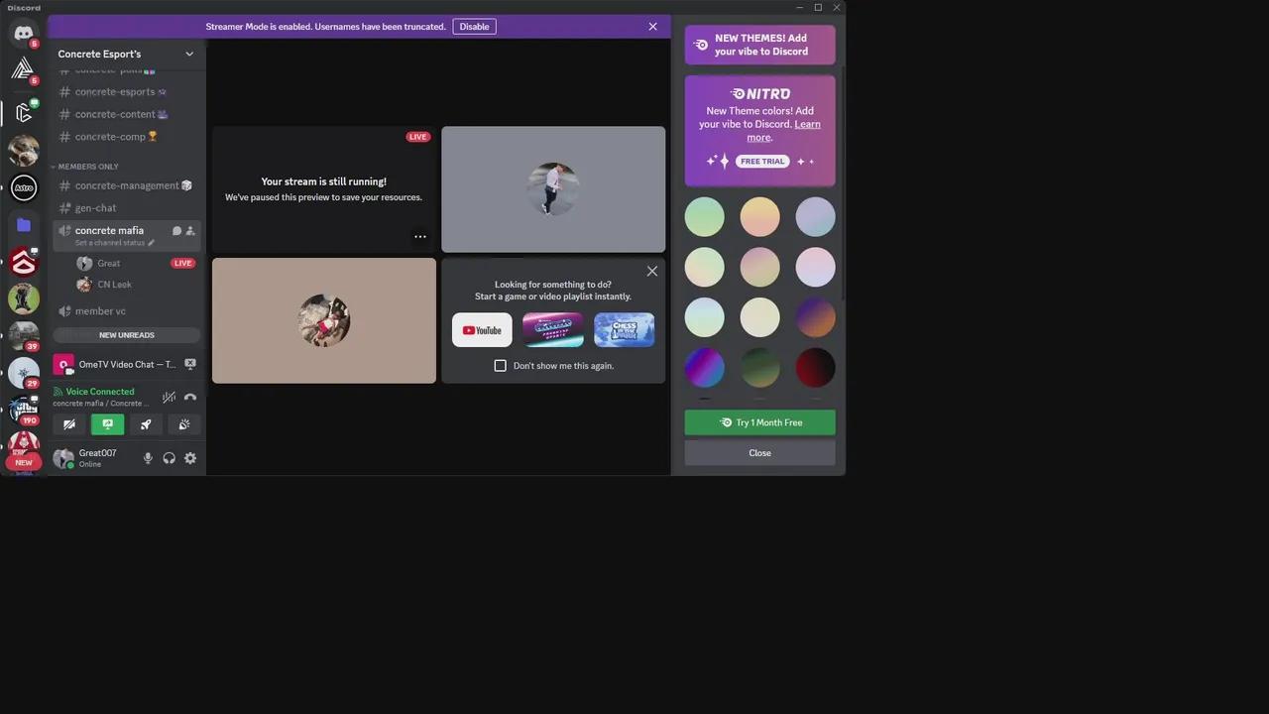
Task: Open chat for concrete mafia voice channel
Action: pyautogui.click(x=176, y=231)
